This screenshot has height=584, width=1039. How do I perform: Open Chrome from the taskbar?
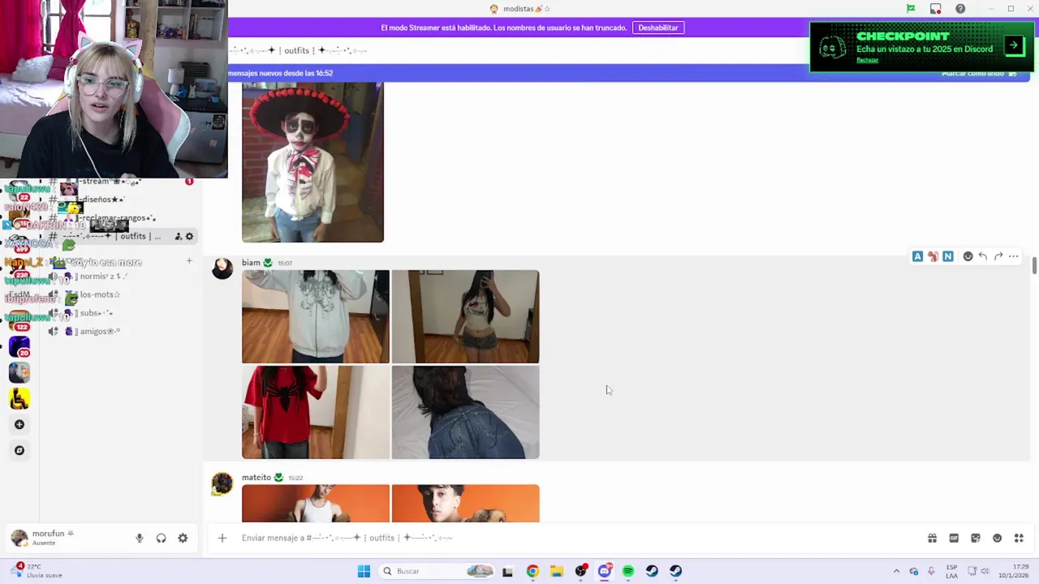(532, 571)
